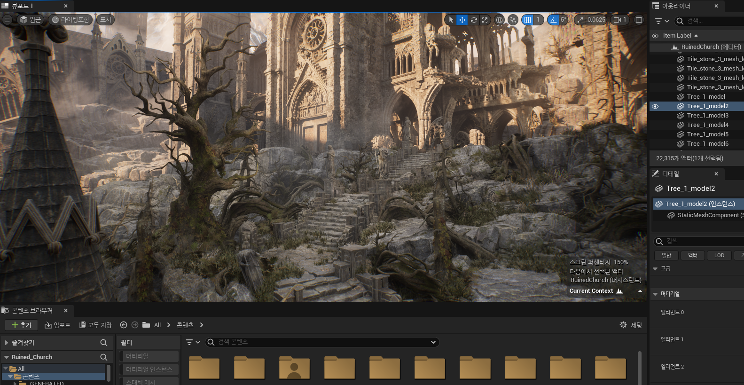The width and height of the screenshot is (744, 385).
Task: Open scale snap value 0.0625 dropdown
Action: click(x=596, y=20)
